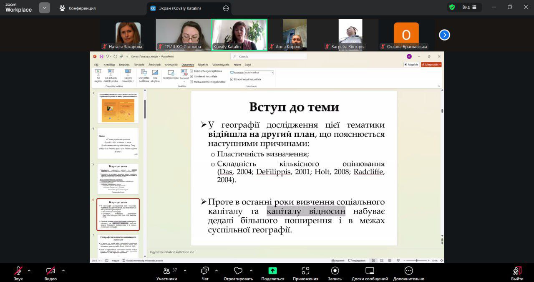Open the Beszúrás ribbon tab

pos(124,65)
